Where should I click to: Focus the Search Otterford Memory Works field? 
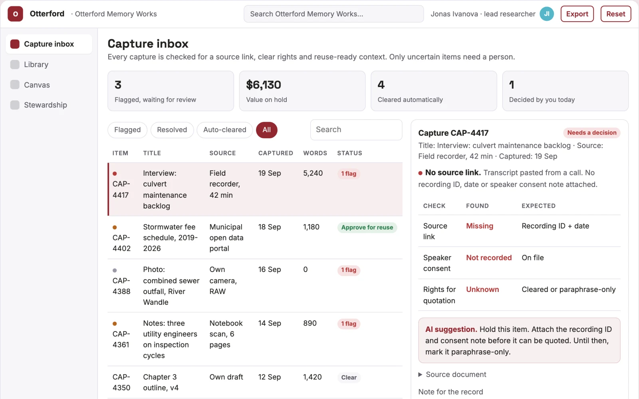[333, 14]
